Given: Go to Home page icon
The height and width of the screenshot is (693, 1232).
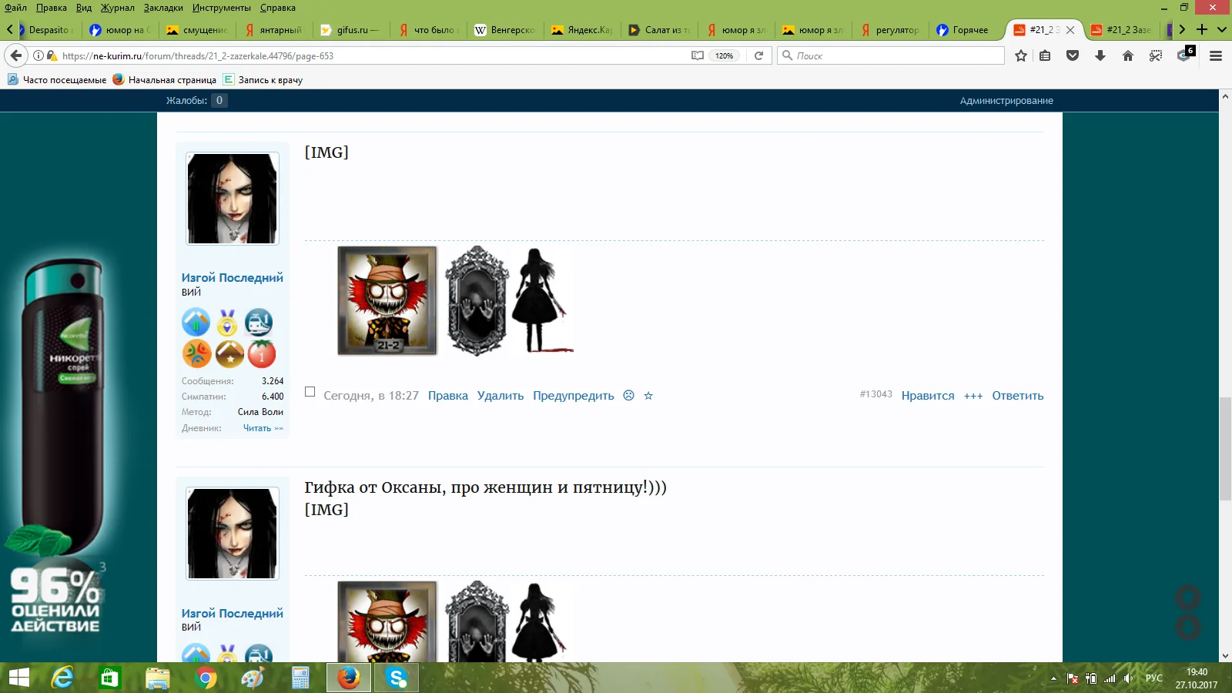Looking at the screenshot, I should (x=1128, y=55).
